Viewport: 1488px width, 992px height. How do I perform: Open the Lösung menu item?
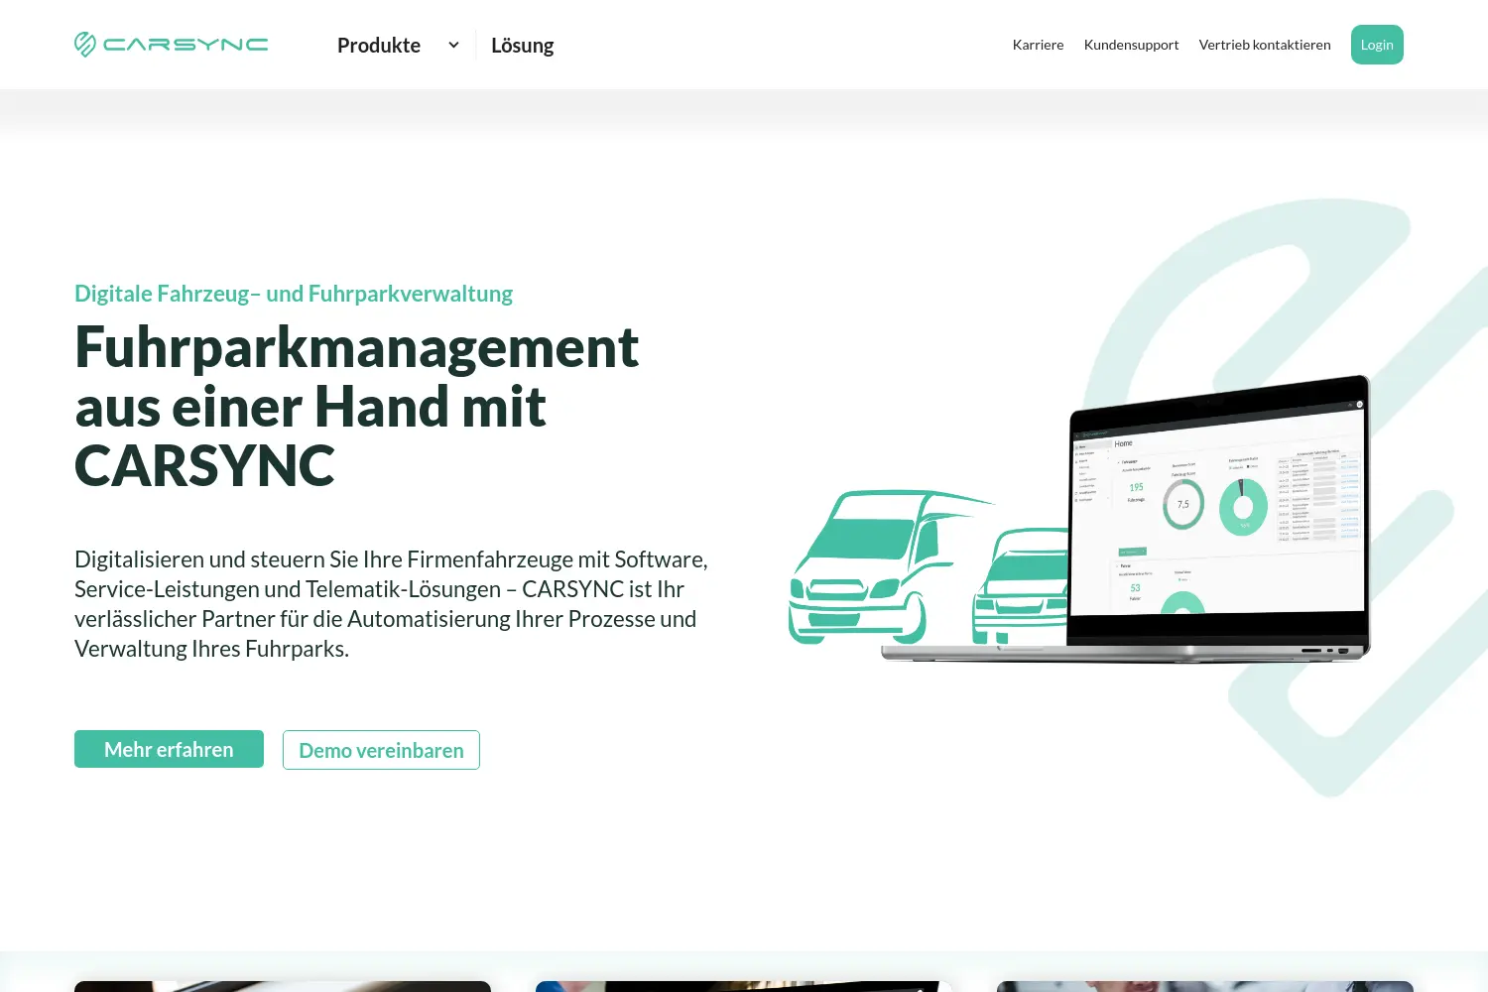(x=523, y=45)
